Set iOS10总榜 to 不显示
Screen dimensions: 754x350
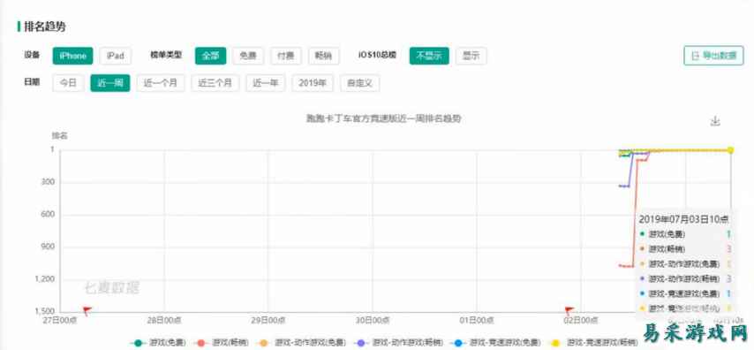click(429, 56)
